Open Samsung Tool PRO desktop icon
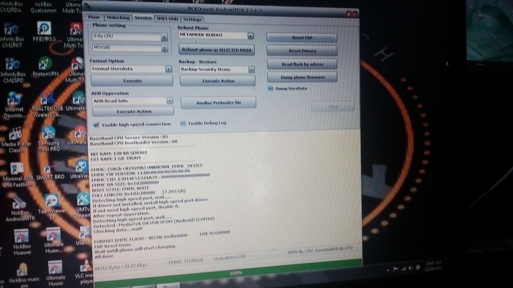 tap(49, 139)
